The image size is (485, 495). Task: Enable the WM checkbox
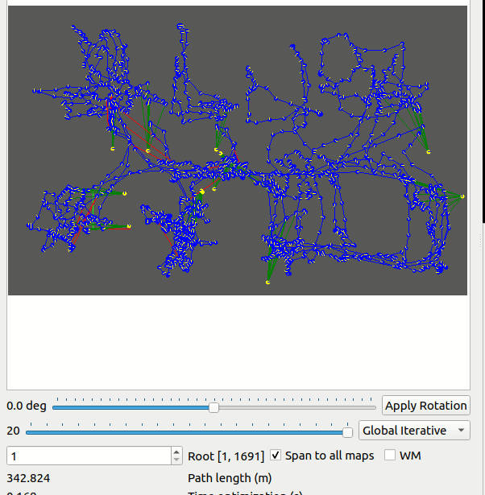[390, 456]
